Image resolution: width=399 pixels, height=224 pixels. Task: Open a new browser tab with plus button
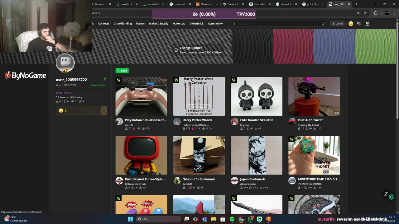tap(356, 4)
